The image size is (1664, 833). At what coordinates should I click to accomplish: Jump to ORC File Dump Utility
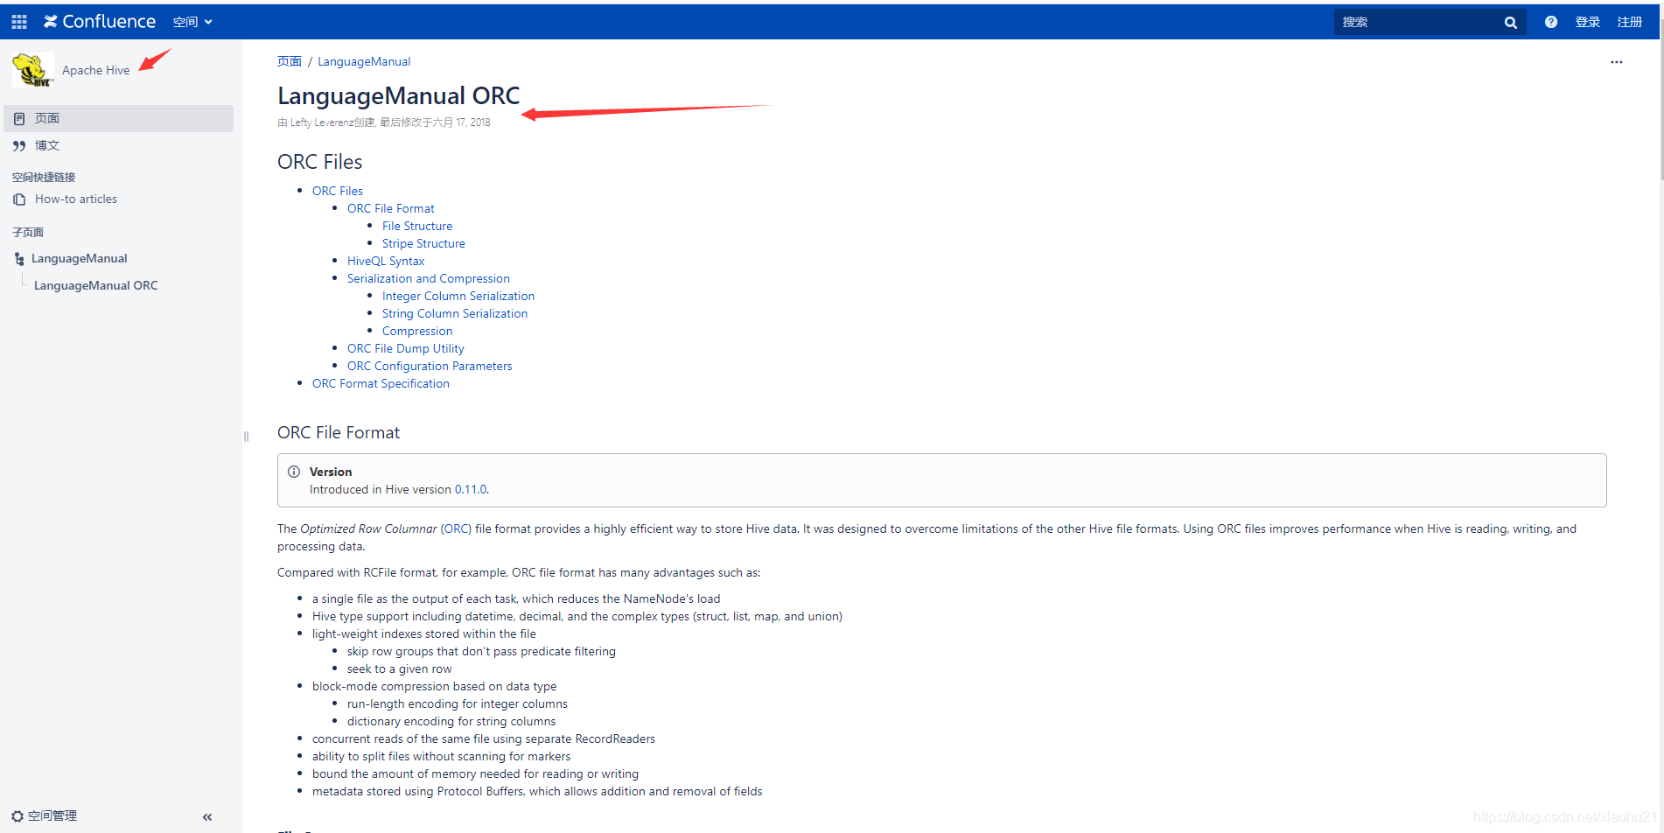[x=406, y=348]
